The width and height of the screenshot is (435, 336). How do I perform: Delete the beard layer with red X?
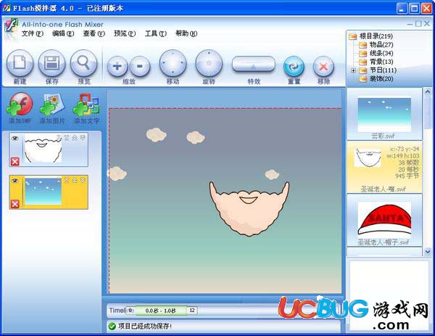(x=15, y=161)
